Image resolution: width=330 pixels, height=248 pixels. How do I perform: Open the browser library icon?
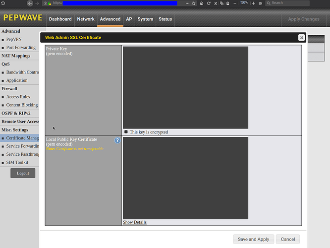click(x=261, y=3)
